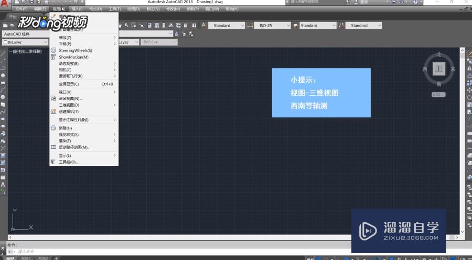Click the horizontal scrollbar left arrow
Image resolution: width=472 pixels, height=260 pixels.
(10, 237)
